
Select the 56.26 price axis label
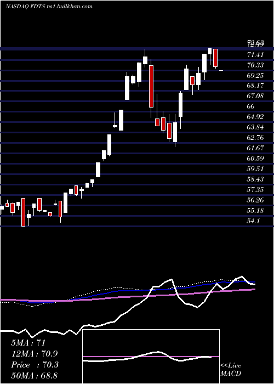[255, 200]
